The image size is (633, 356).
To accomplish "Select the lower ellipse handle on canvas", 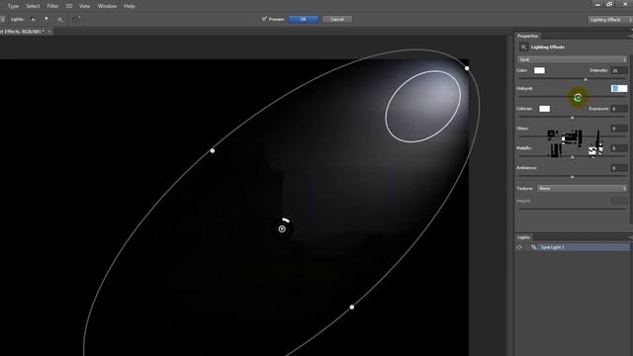I will tap(352, 308).
